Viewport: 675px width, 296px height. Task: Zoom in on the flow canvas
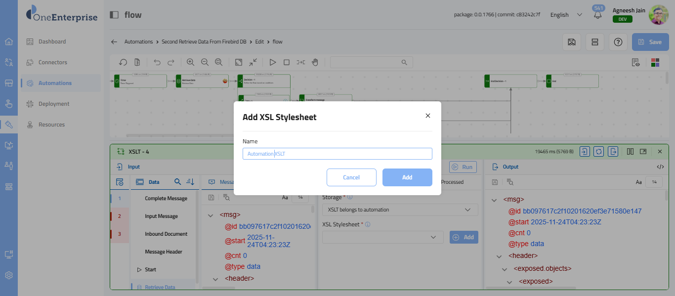click(x=190, y=62)
